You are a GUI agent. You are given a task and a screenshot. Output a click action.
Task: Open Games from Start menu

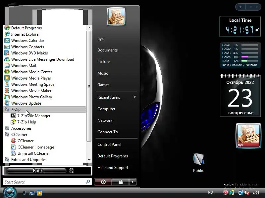(x=103, y=85)
